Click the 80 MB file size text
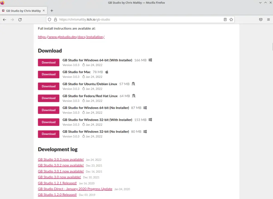Viewport: 273px width, 199px height. click(136, 132)
